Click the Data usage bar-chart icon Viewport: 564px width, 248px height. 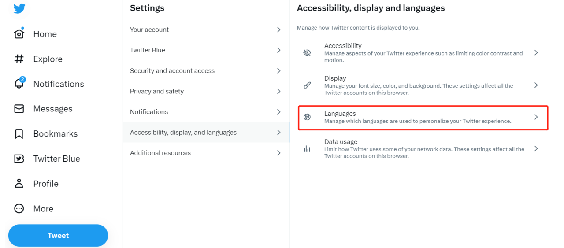coord(307,149)
